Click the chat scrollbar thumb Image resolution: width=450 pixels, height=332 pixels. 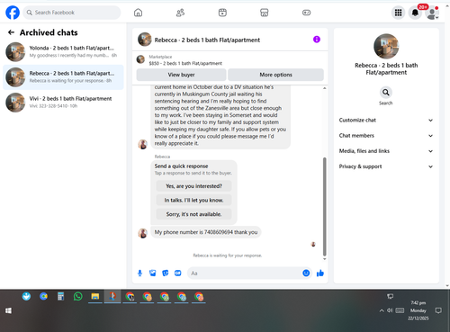click(324, 206)
